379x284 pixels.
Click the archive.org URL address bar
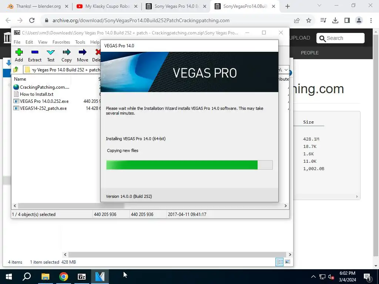pyautogui.click(x=141, y=21)
